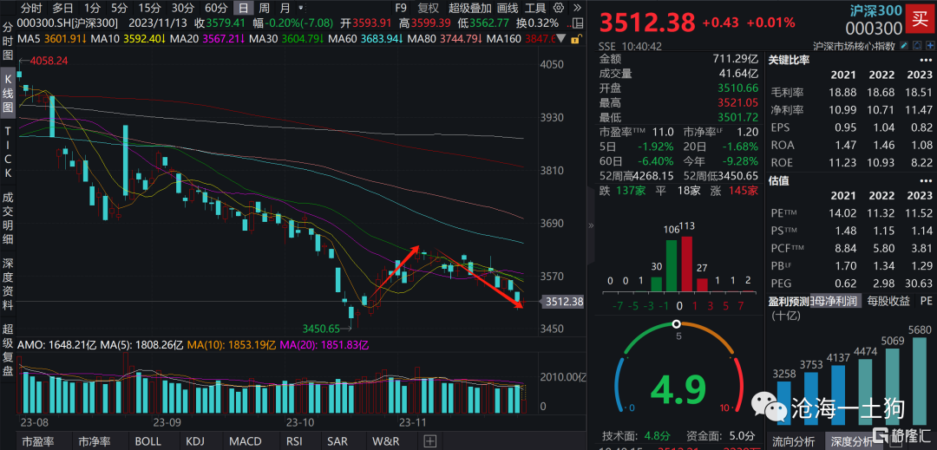Select the 日 daily interval

[x=243, y=9]
